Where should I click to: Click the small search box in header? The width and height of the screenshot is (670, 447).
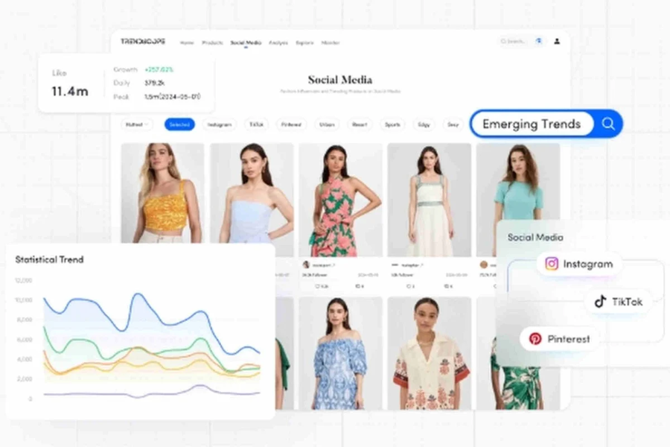coord(513,42)
